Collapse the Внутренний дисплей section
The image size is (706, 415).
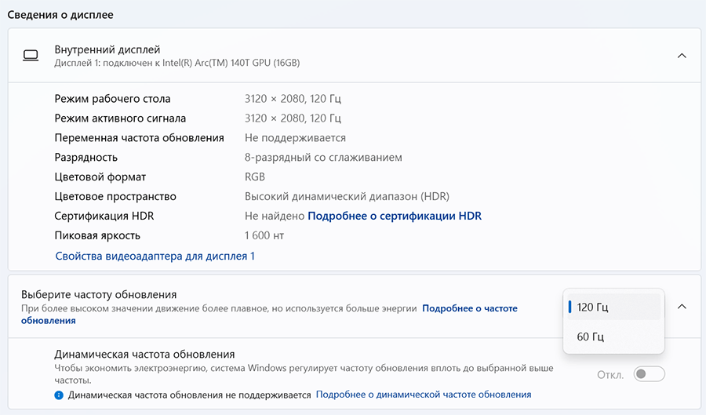click(x=682, y=56)
